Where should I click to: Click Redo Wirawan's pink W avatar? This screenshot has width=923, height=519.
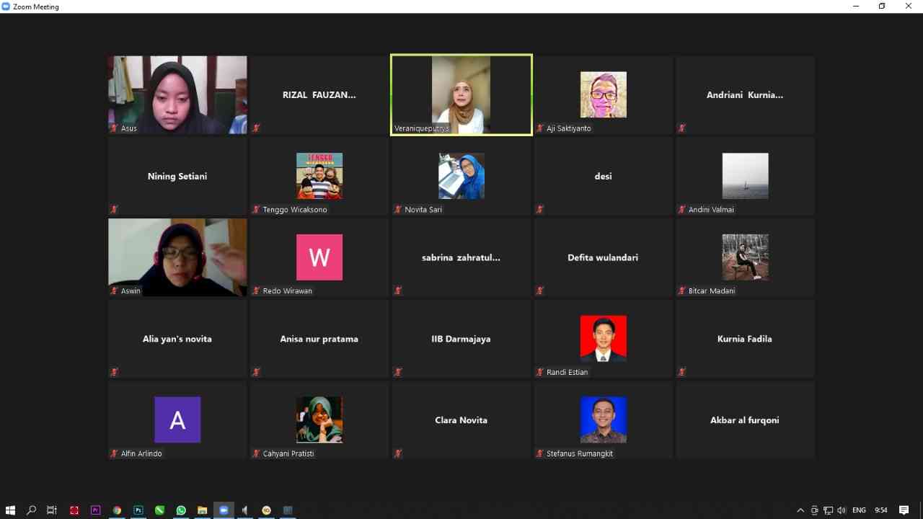(319, 257)
